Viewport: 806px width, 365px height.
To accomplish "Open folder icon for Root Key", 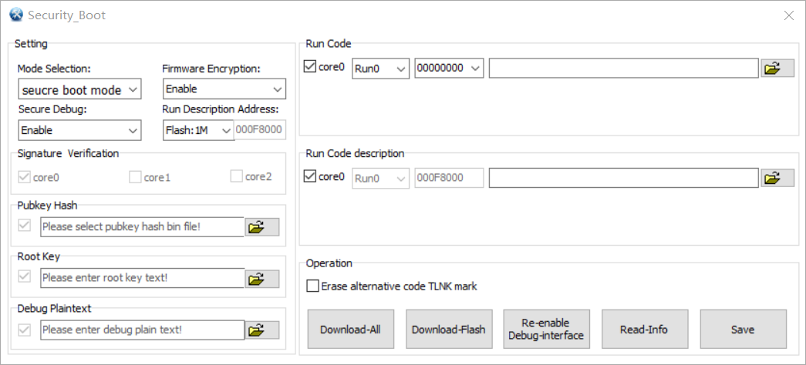I will [x=262, y=279].
